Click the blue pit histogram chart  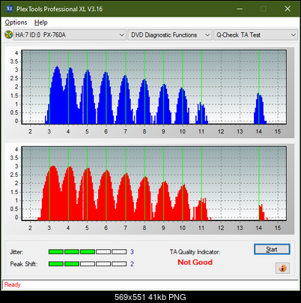click(154, 87)
